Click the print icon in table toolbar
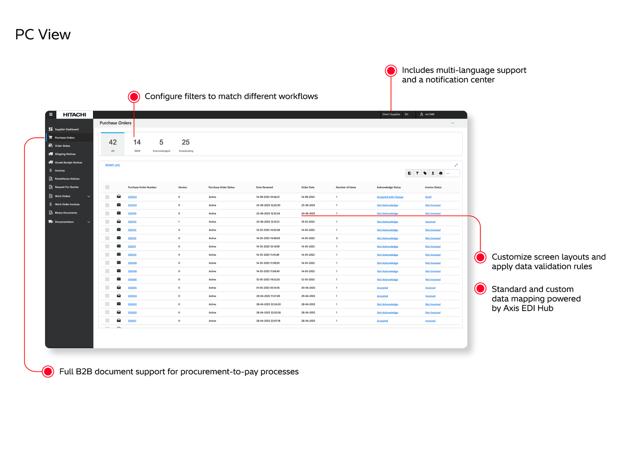632x474 pixels. tap(441, 173)
